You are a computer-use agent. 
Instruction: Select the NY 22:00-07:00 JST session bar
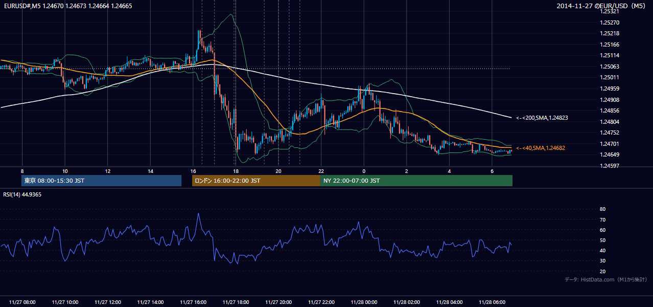416,181
